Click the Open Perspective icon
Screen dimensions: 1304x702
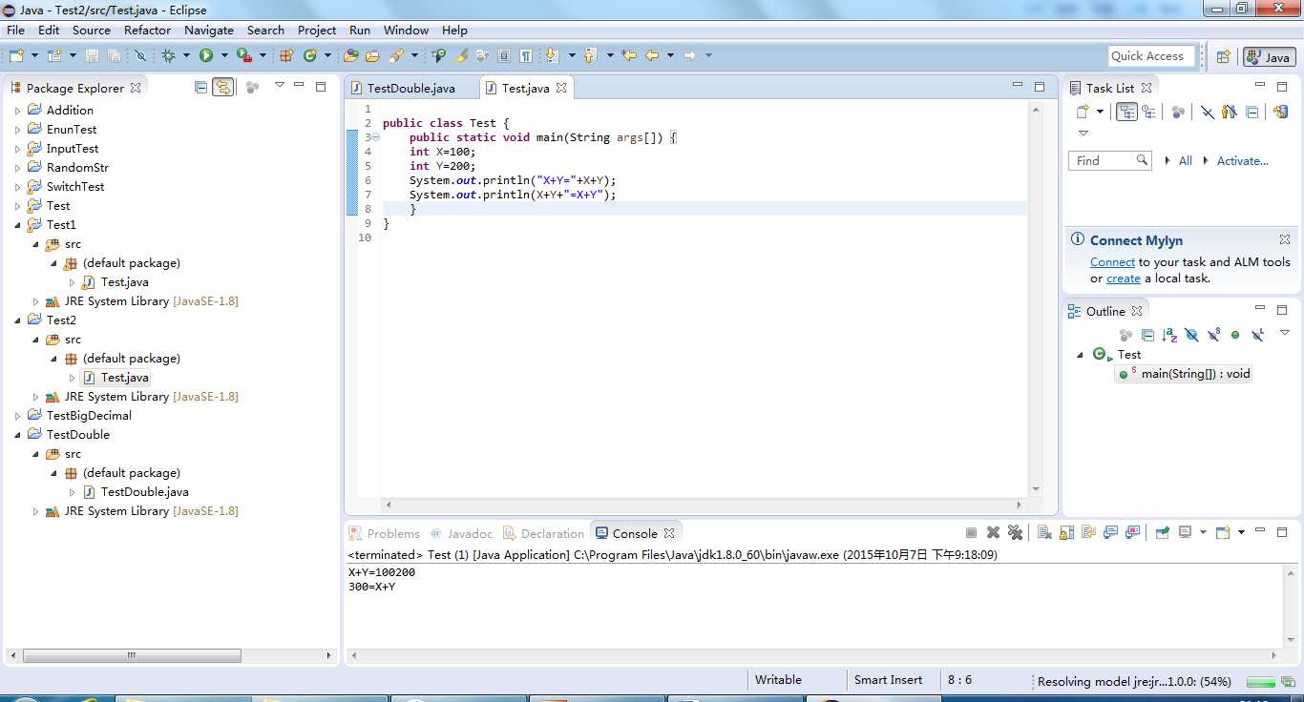click(1223, 56)
